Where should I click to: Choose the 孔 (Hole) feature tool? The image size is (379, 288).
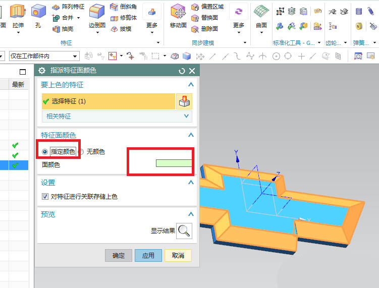[x=38, y=16]
